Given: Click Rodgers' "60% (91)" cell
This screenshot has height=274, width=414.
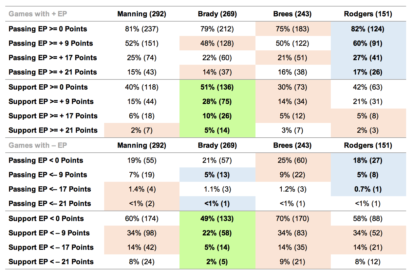Looking at the screenshot, I should click(x=368, y=43).
